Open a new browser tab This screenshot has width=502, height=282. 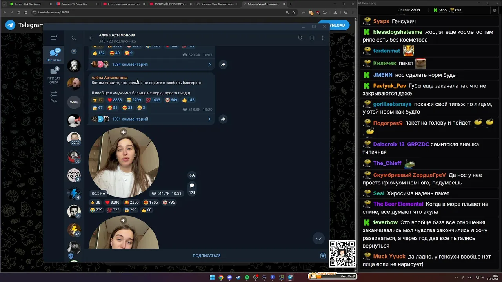pos(291,4)
